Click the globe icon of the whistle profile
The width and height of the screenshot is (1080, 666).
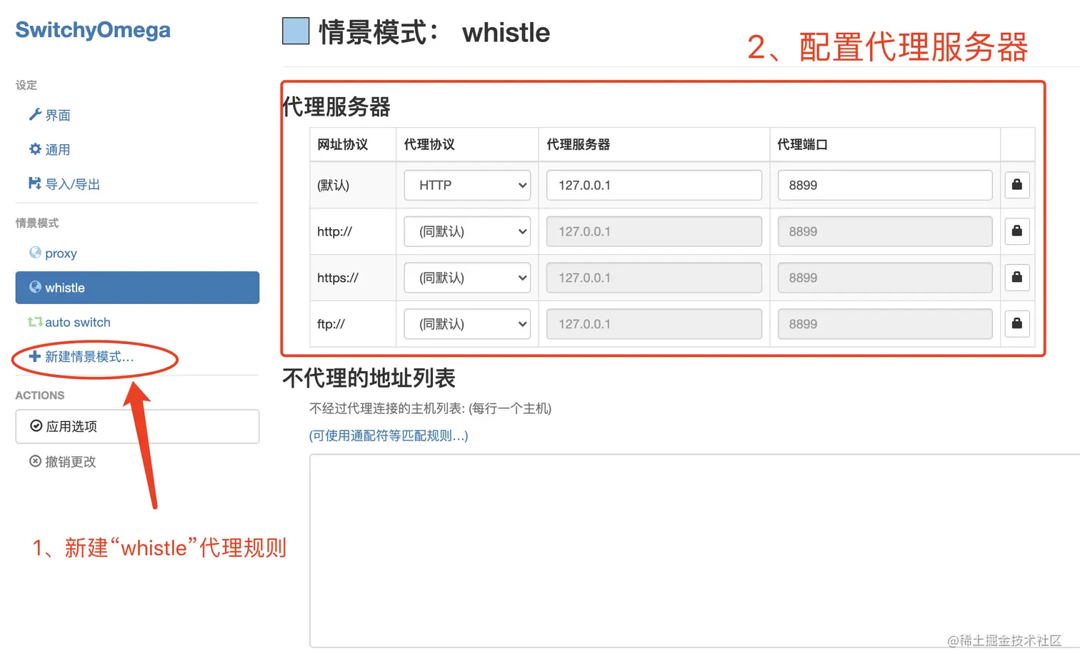pos(35,286)
